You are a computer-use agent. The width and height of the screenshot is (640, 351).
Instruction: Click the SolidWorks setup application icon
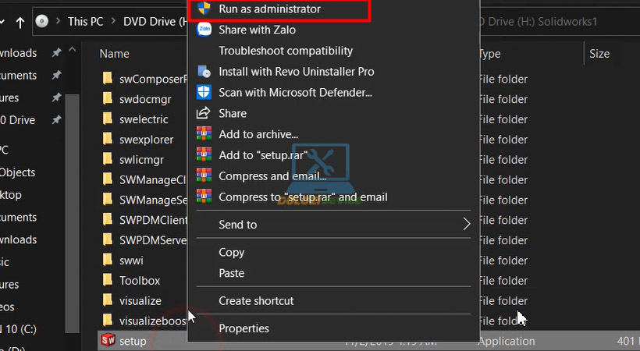pos(108,341)
